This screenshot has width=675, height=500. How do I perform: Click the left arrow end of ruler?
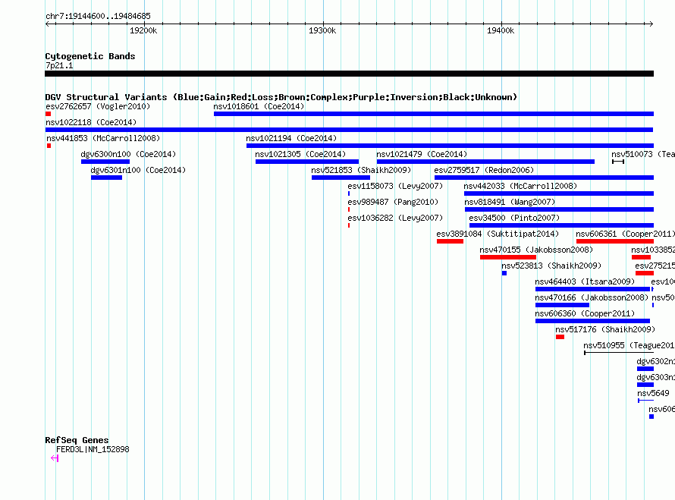pos(47,24)
